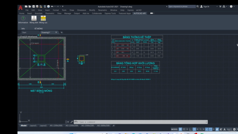This screenshot has width=238, height=134.
Task: Click the Save As icon
Action: [37, 7]
